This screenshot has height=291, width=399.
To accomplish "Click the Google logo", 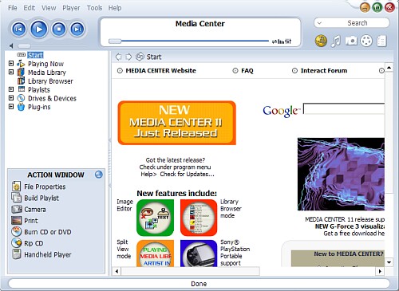I will 281,111.
